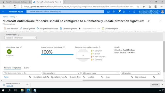Open the Non-compliant state filter dropdown
This screenshot has width=165, height=93.
61,73
